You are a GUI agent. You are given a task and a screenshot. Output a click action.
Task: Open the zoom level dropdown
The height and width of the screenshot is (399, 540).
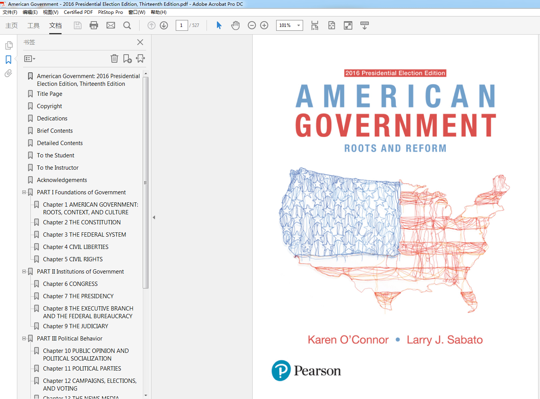tap(298, 25)
